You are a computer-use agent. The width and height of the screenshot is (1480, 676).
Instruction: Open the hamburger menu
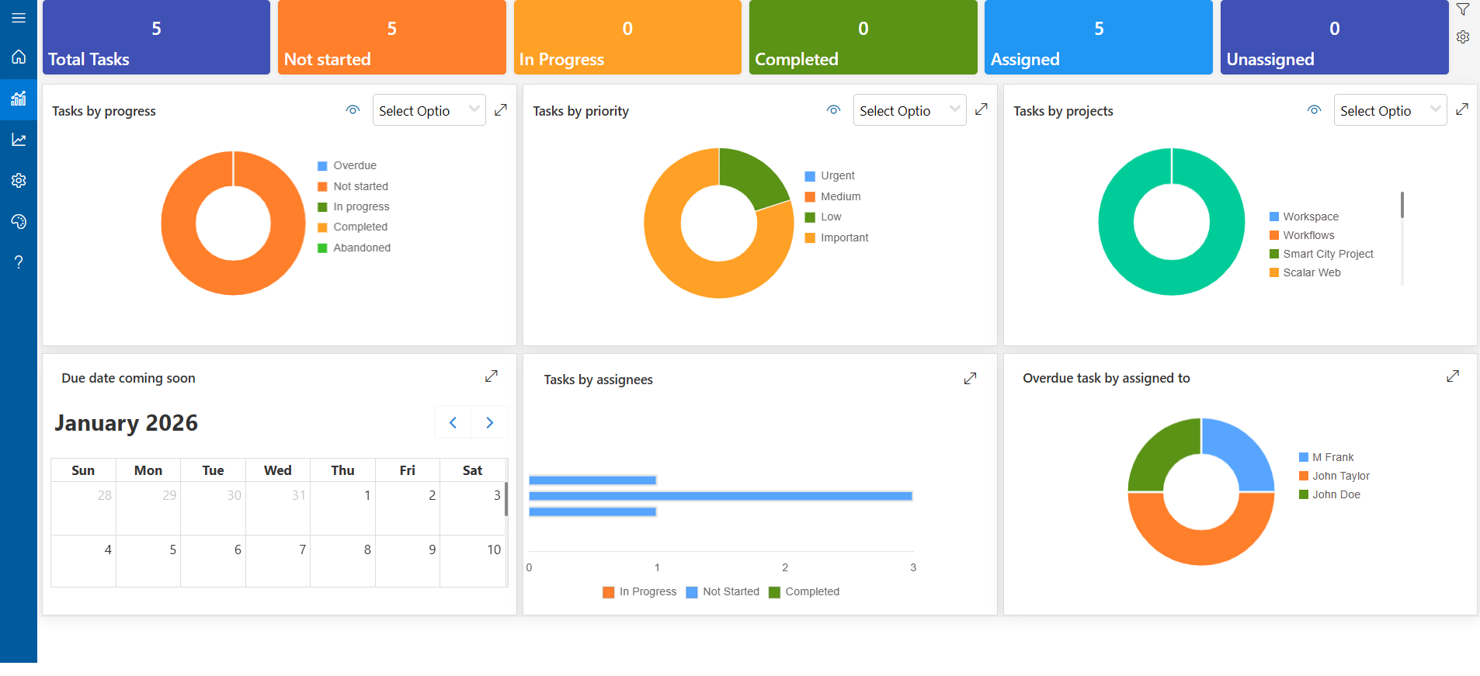[19, 18]
